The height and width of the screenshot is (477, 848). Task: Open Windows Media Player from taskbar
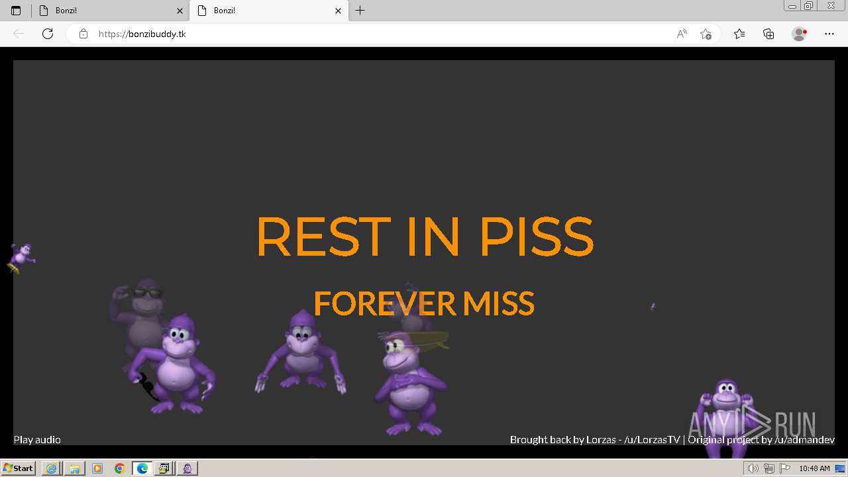click(97, 468)
